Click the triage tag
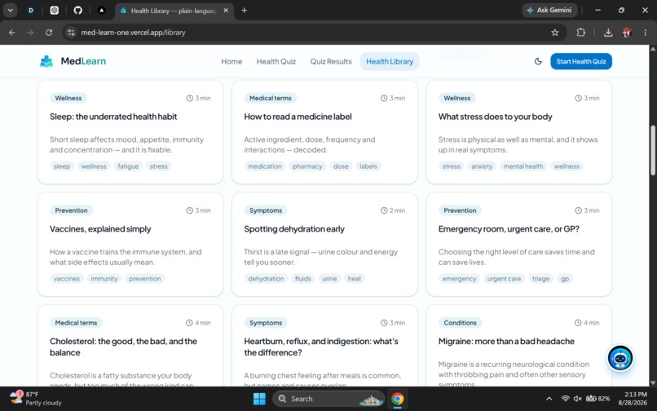657x411 pixels. (x=540, y=279)
